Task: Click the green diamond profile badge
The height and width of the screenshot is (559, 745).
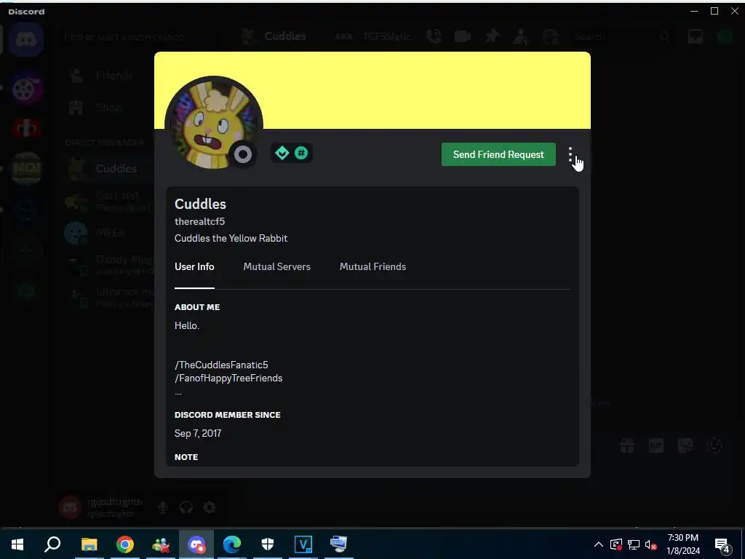Action: (282, 153)
